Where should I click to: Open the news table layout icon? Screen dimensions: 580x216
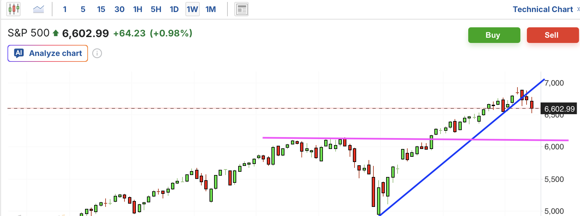pyautogui.click(x=241, y=9)
